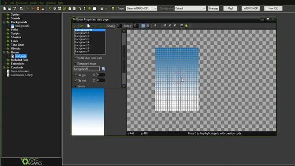Open the show options list in room toolbar
The width and height of the screenshot is (295, 166).
(181, 26)
